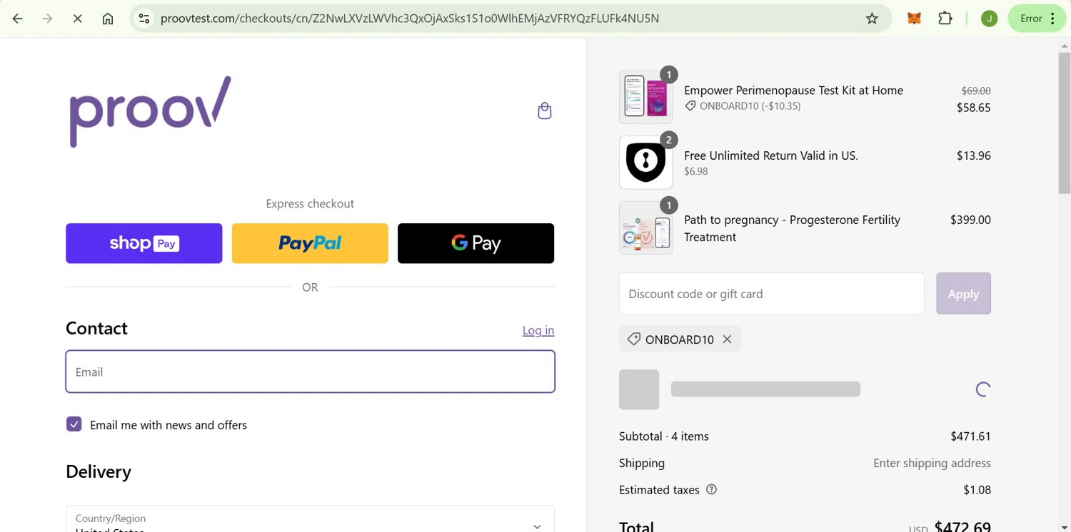Image resolution: width=1071 pixels, height=532 pixels.
Task: Go back using browser back arrow
Action: click(x=18, y=19)
